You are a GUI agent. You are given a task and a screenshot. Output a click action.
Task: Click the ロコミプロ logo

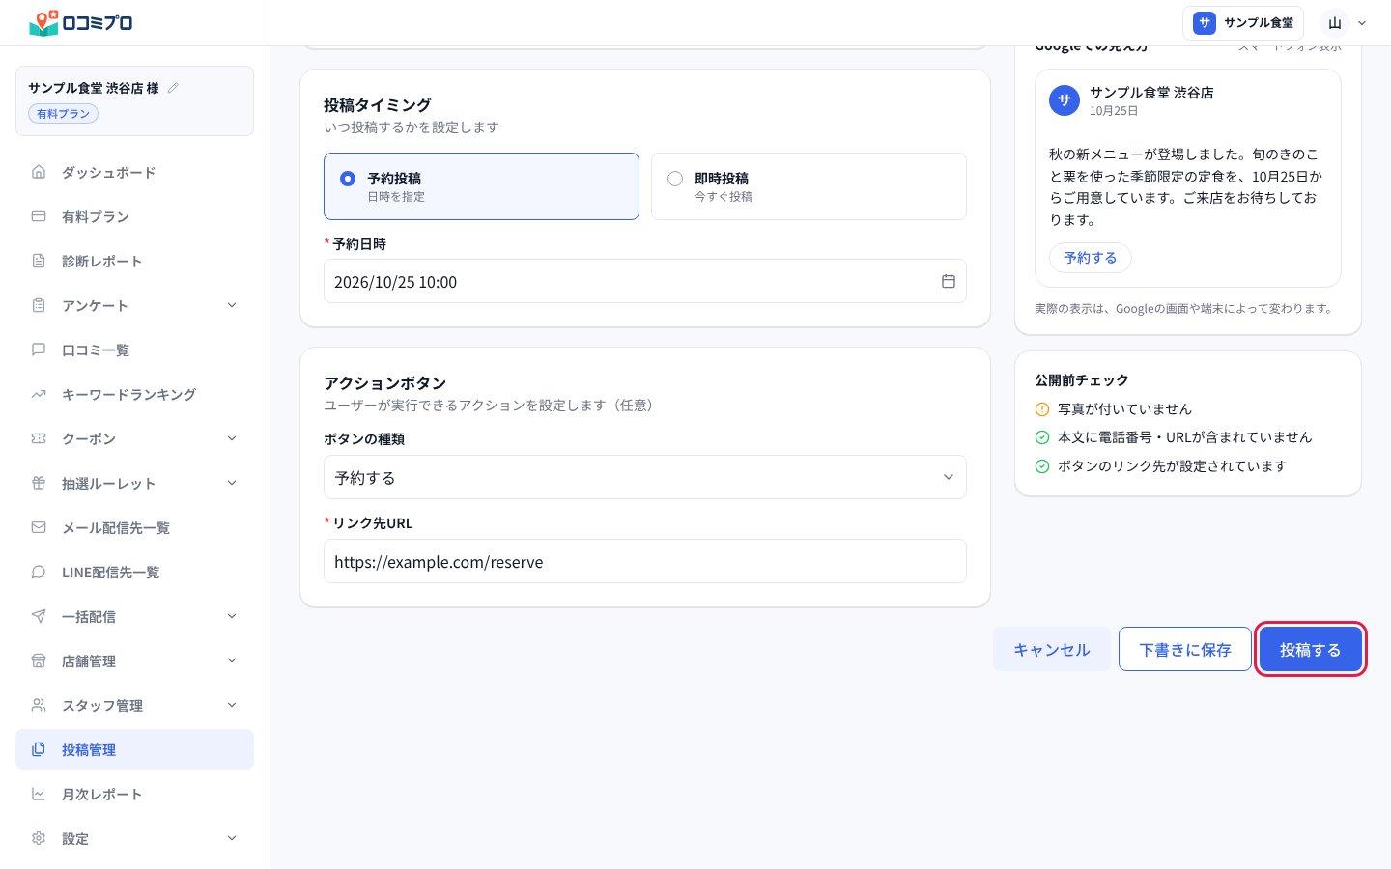pos(81,22)
